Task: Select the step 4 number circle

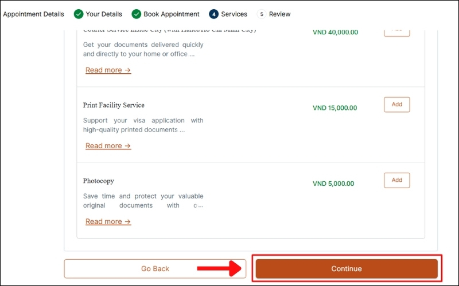Action: (213, 14)
